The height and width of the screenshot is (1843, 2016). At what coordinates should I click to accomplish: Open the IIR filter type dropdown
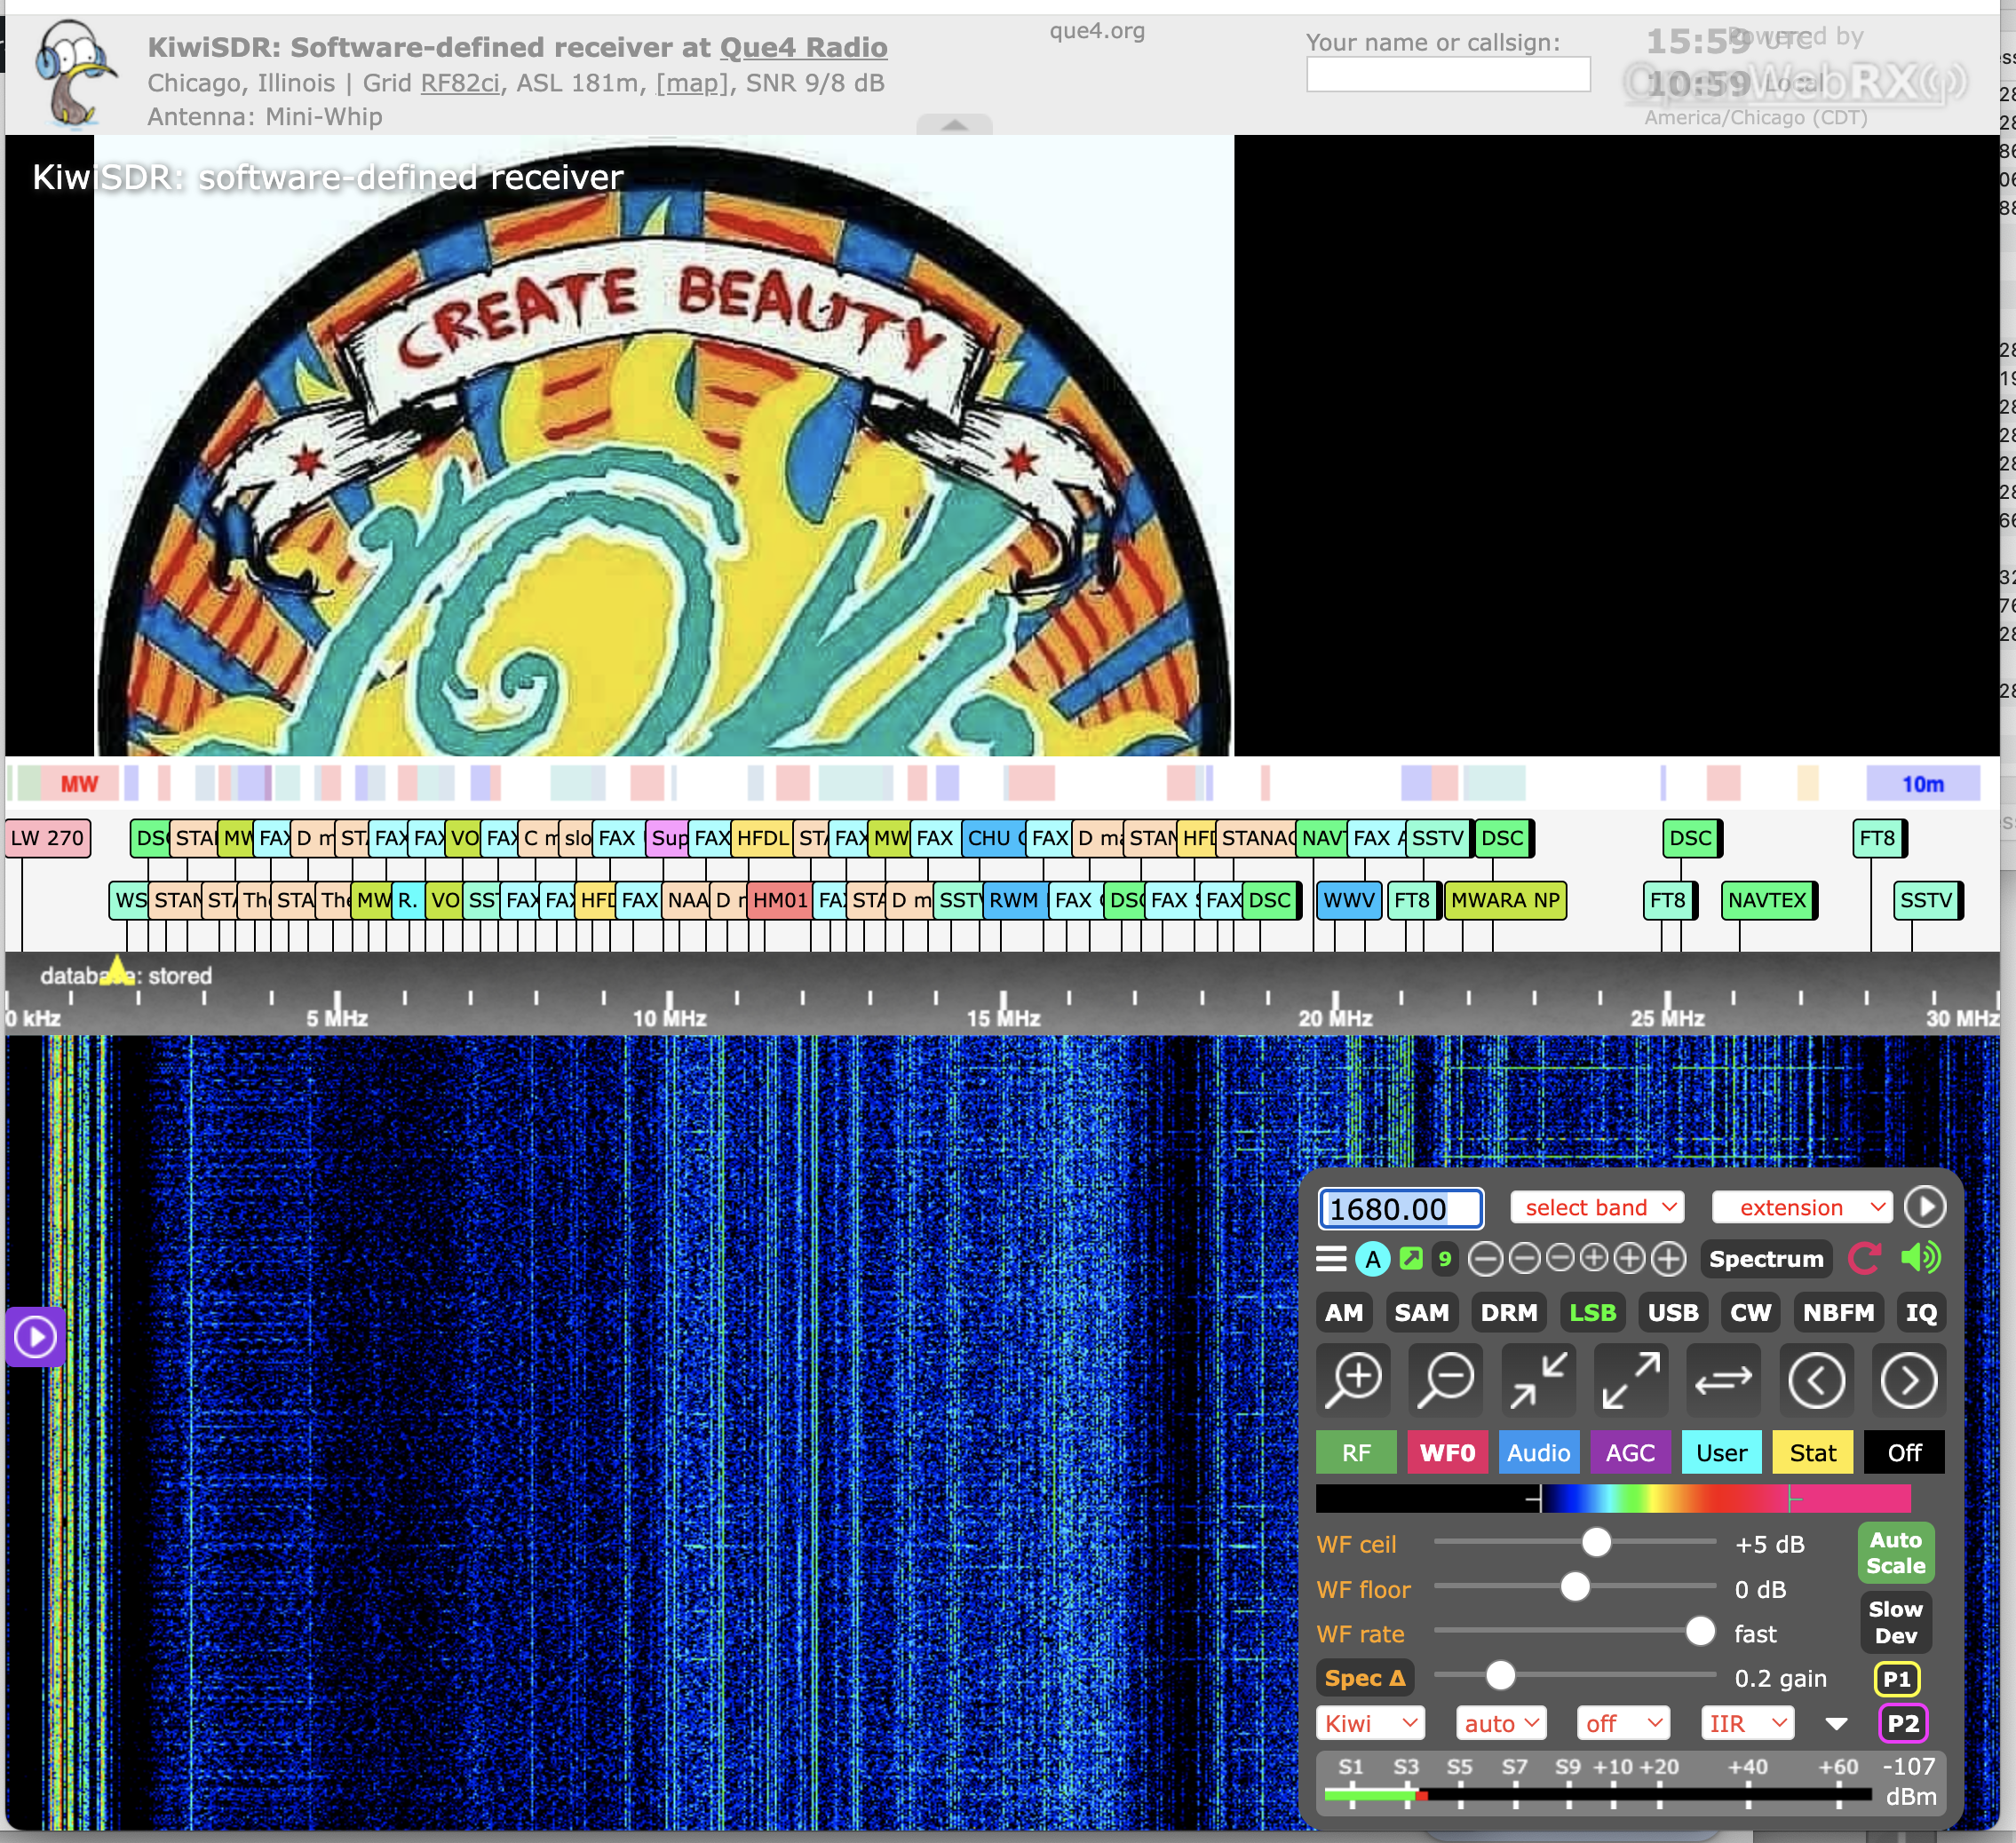[x=1742, y=1722]
